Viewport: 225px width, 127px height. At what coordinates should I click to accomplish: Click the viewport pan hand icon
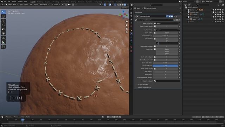(x=127, y=25)
